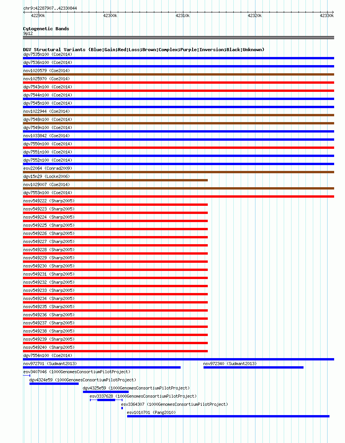This screenshot has width=345, height=443.
Task: Open dgv7552n100 (Coe2014) label
Action: [x=48, y=160]
